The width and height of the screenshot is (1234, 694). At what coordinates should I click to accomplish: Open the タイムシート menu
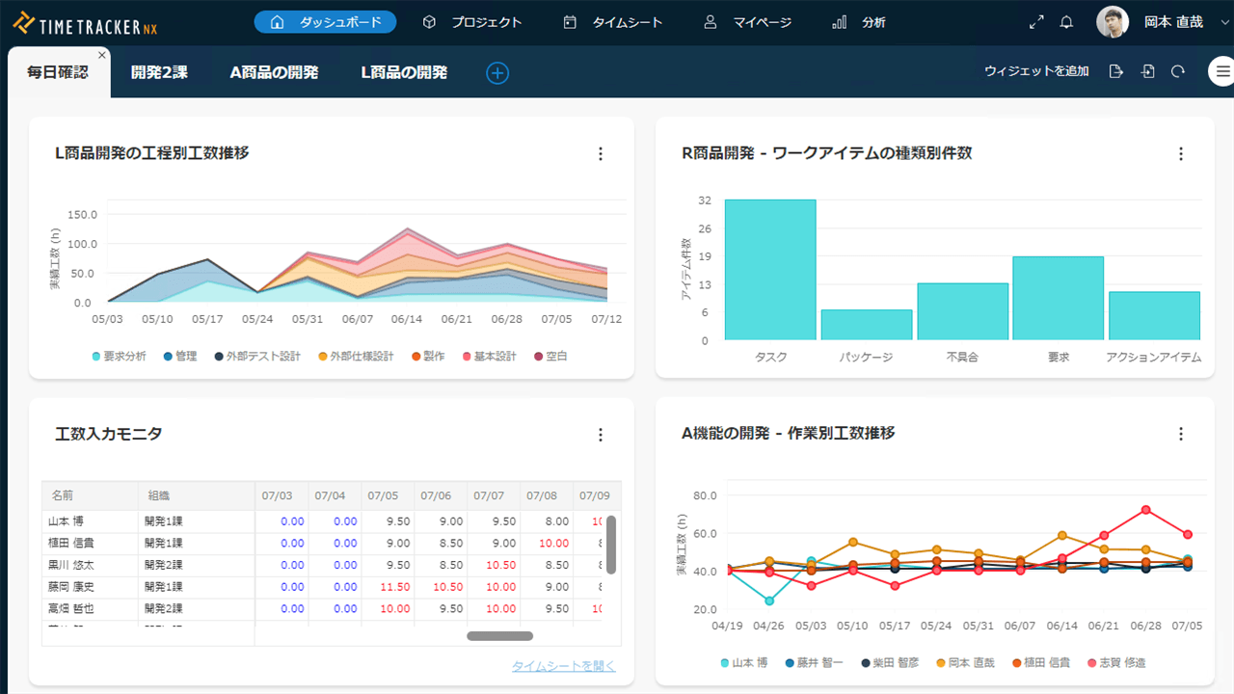(x=613, y=22)
